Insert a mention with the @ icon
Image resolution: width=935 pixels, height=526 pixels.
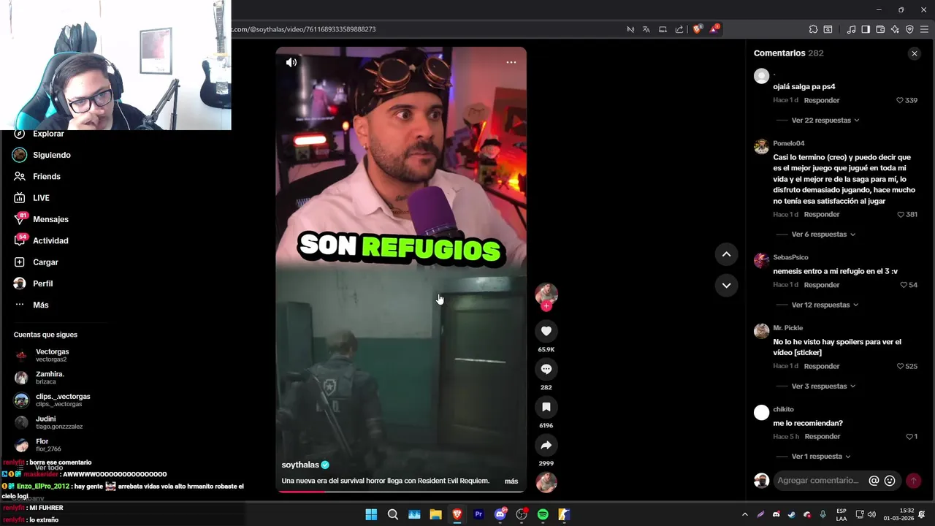click(x=874, y=481)
